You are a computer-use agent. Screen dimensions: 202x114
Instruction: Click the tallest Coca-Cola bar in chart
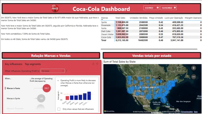coord(89,96)
